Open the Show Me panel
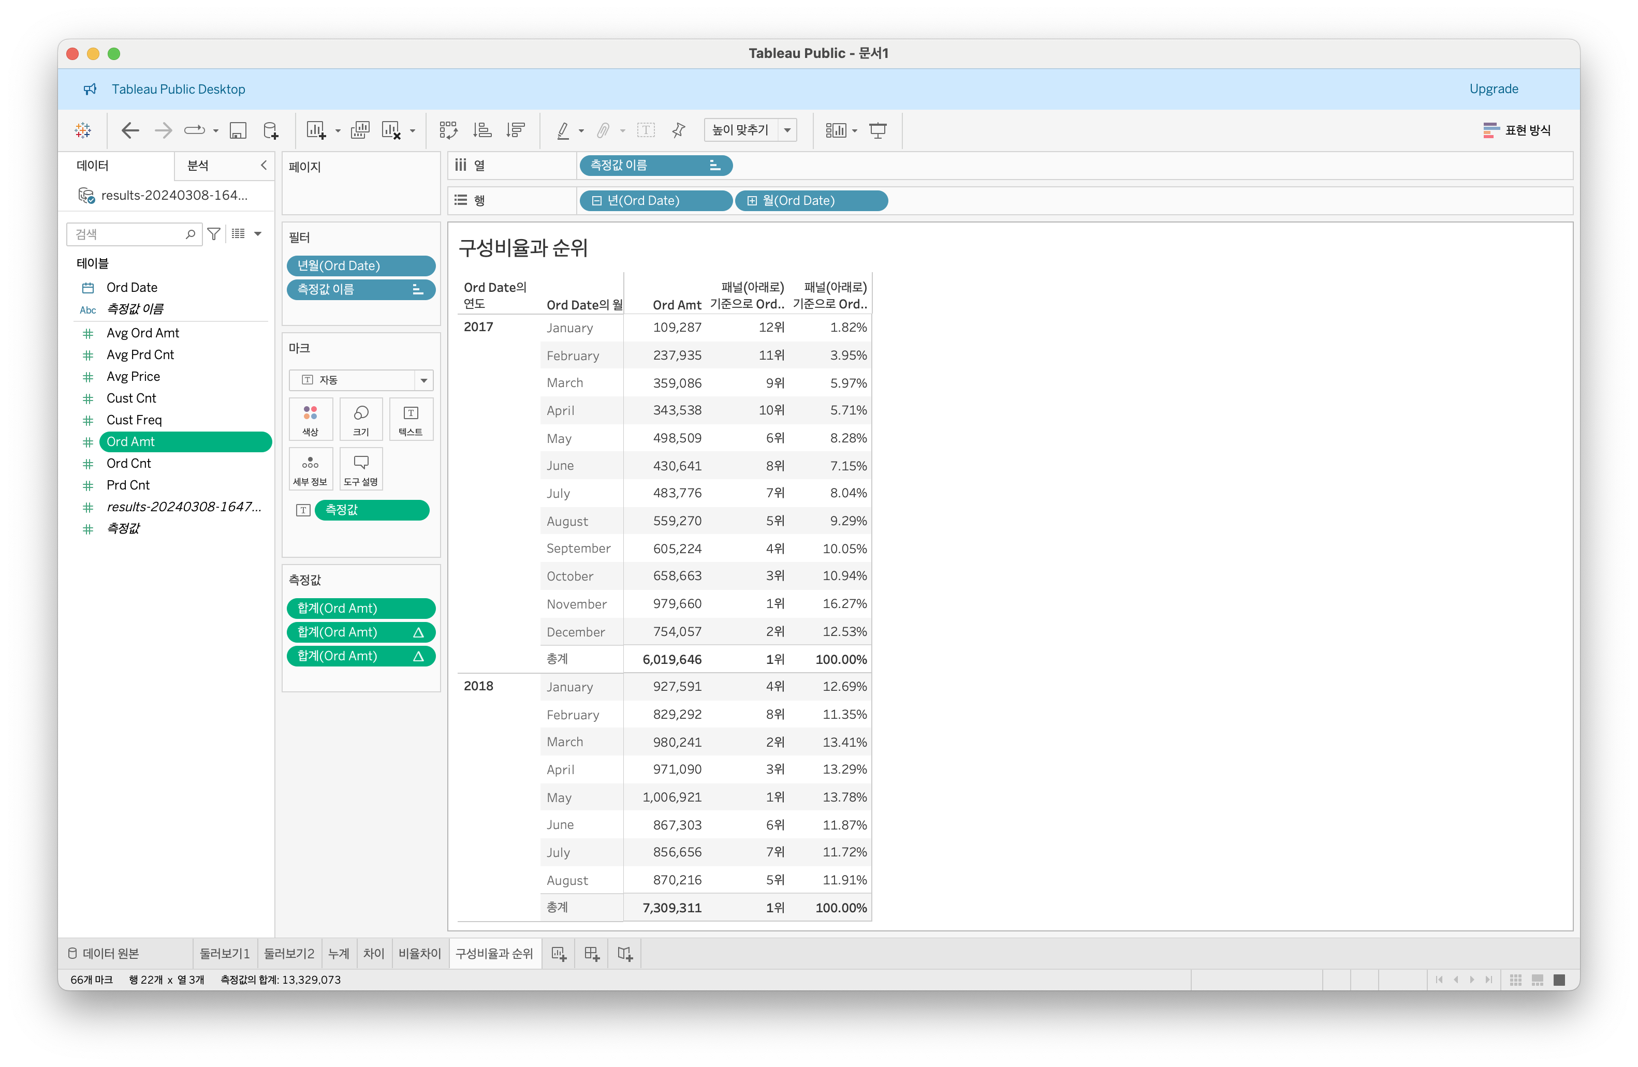The image size is (1638, 1067). point(1517,131)
